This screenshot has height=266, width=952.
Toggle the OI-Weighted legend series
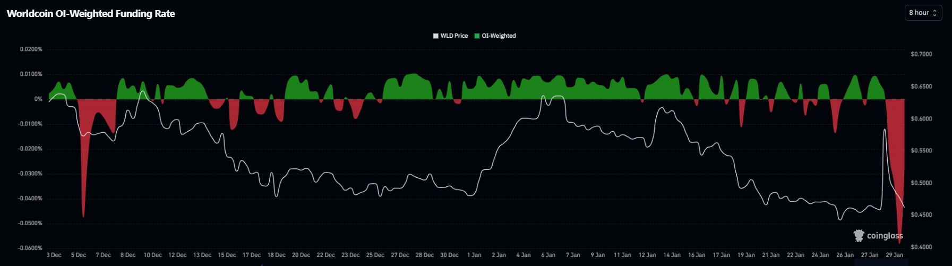click(x=495, y=36)
